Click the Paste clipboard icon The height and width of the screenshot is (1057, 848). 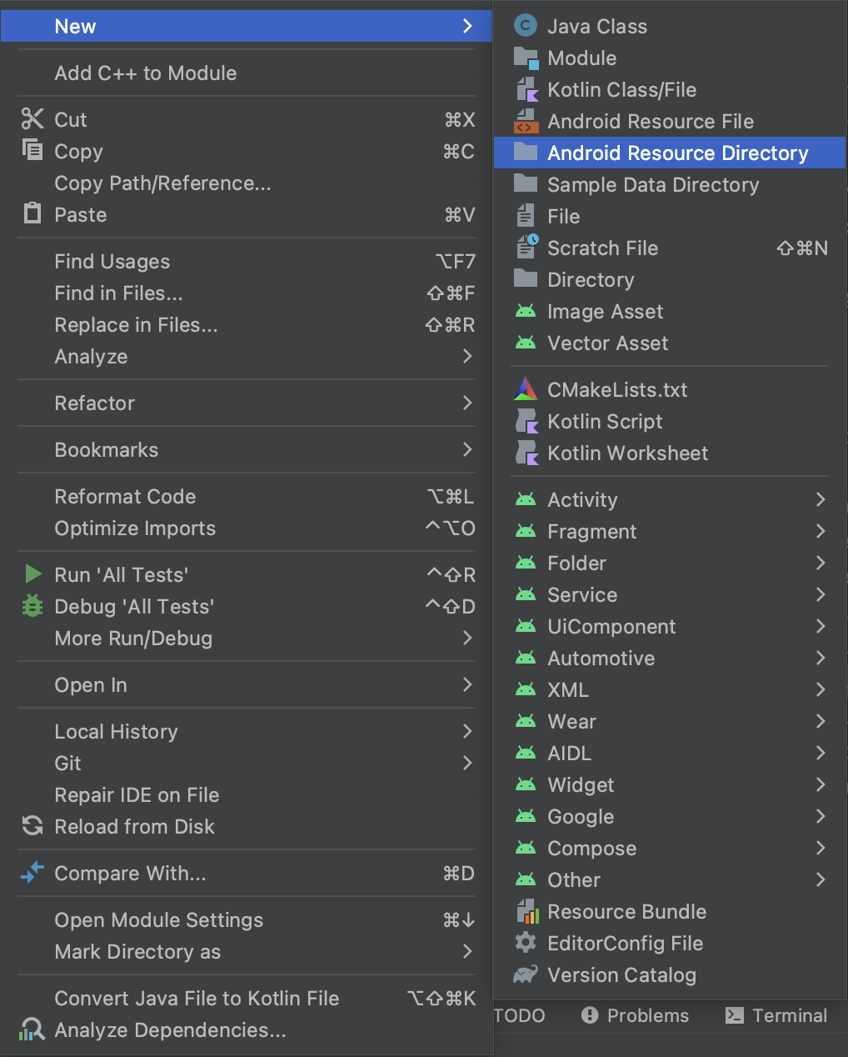pos(32,213)
